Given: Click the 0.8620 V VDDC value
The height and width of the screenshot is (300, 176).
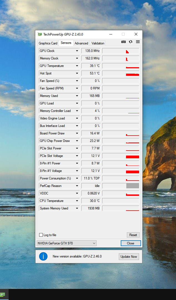Looking at the screenshot, I should (x=91, y=193).
